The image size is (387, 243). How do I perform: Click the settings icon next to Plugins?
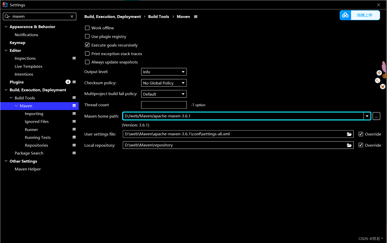click(74, 82)
